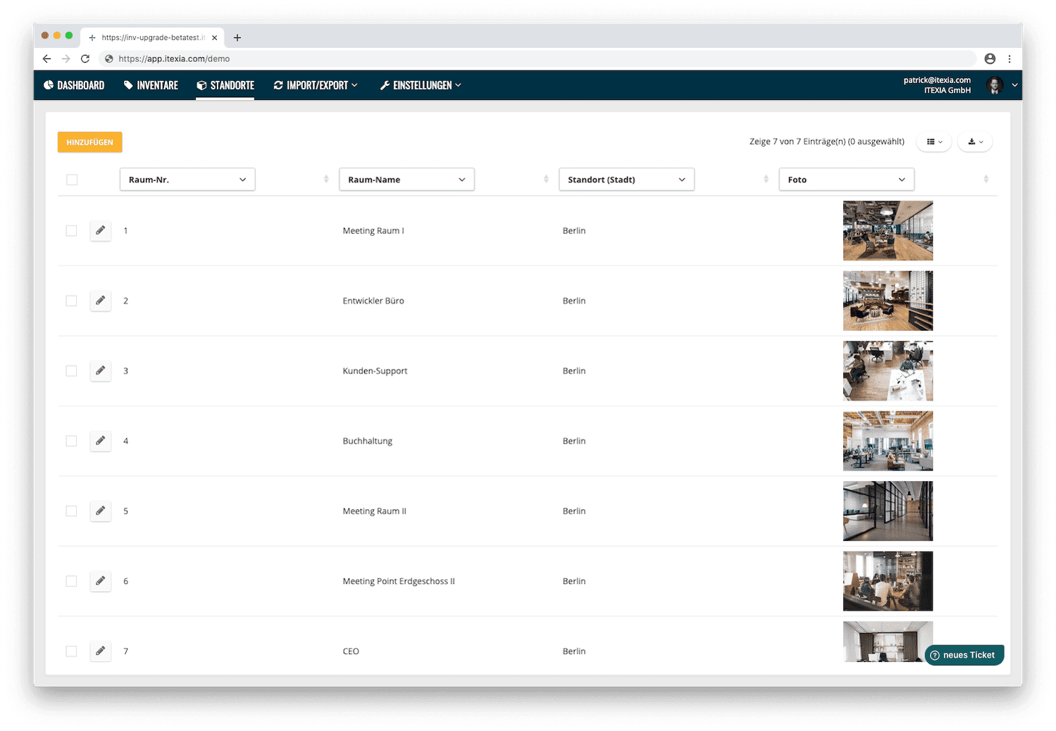
Task: Edit Meeting Point Erdgeschoss II entry
Action: (x=101, y=581)
